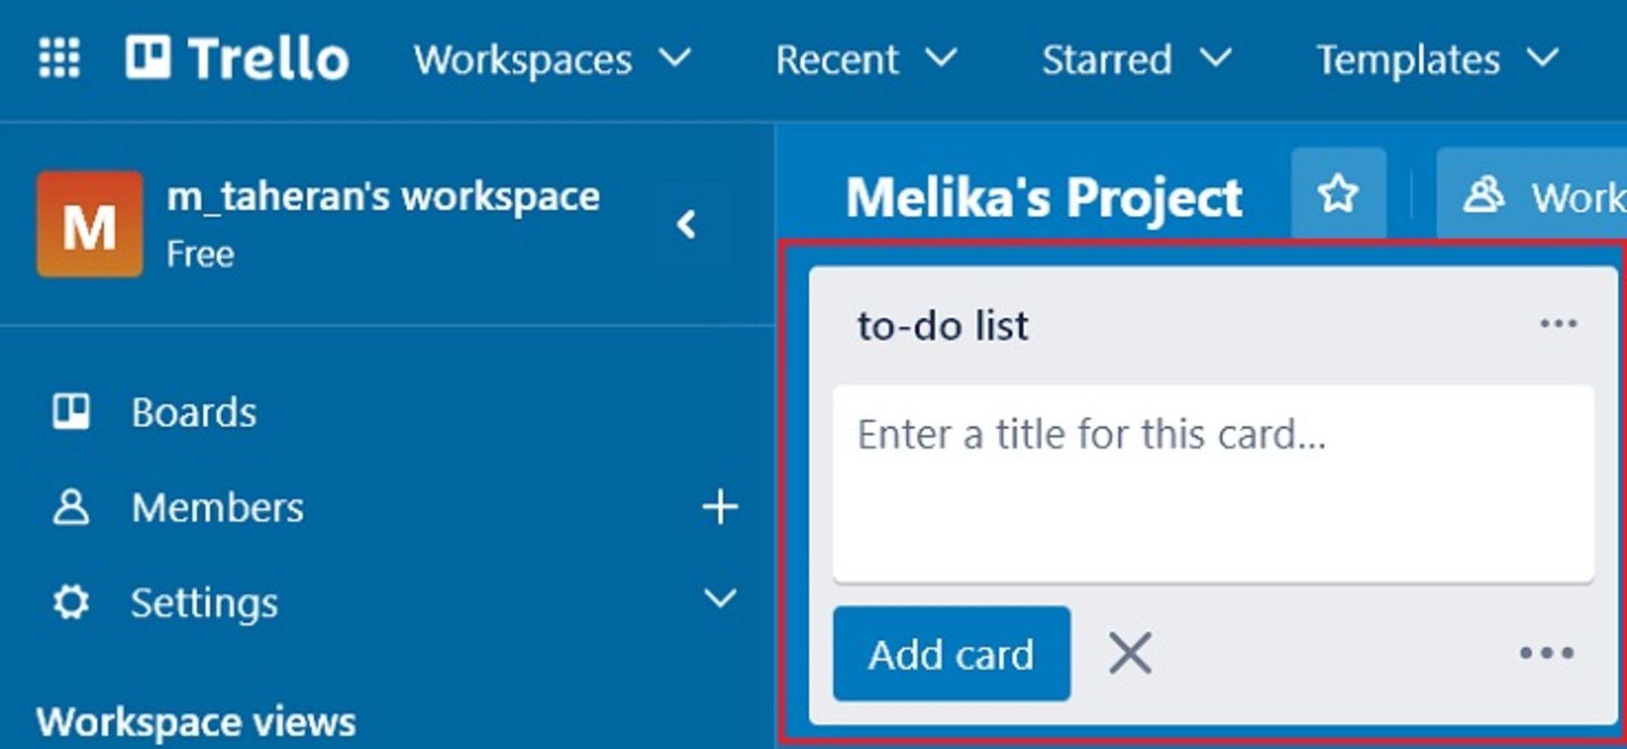This screenshot has height=749, width=1627.
Task: Click the Settings gear icon
Action: (x=71, y=602)
